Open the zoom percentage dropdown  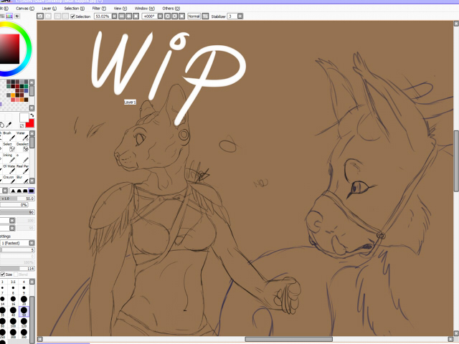point(115,16)
